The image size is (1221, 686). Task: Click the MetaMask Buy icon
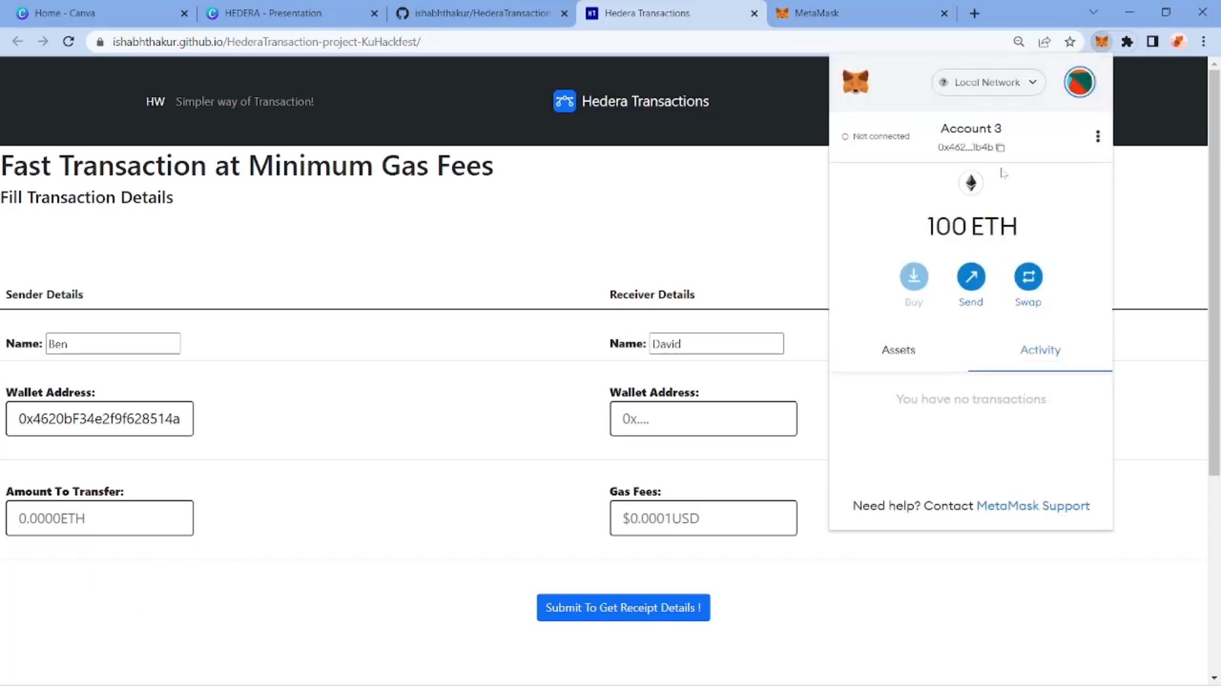913,277
